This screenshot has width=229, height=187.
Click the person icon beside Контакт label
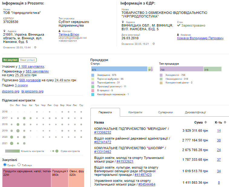pyautogui.click(x=59, y=31)
